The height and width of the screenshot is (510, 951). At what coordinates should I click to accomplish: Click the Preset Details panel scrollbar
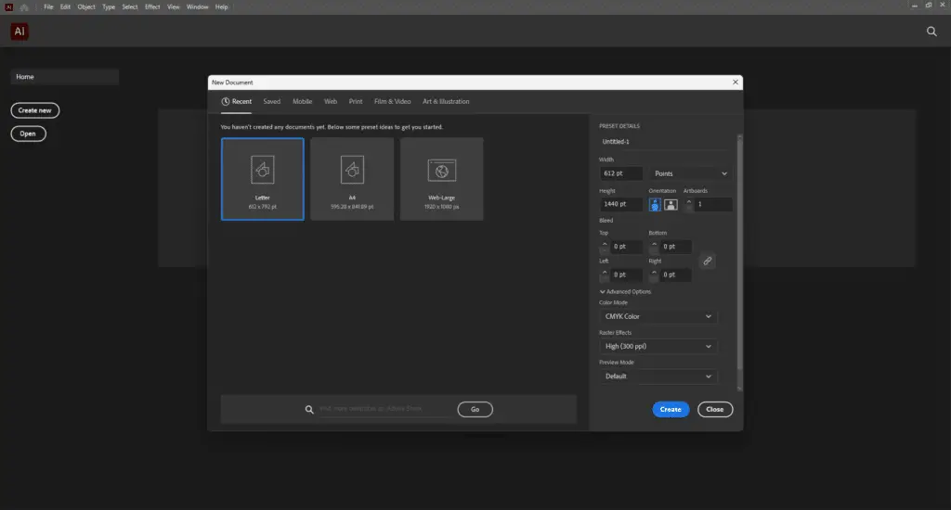click(739, 254)
